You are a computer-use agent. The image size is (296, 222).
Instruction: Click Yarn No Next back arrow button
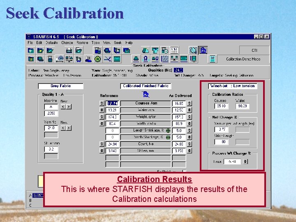tap(63, 128)
